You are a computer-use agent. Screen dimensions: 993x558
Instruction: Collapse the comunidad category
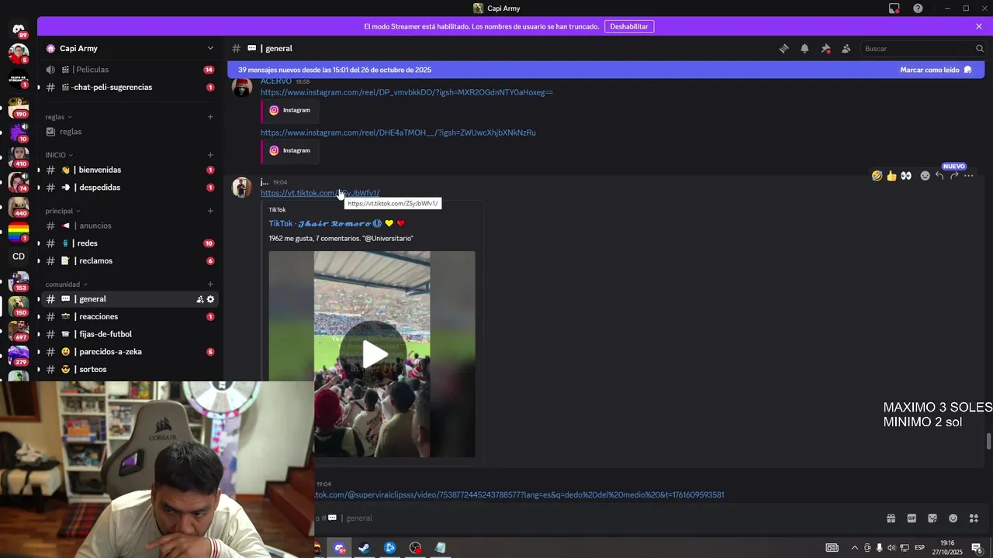point(66,284)
